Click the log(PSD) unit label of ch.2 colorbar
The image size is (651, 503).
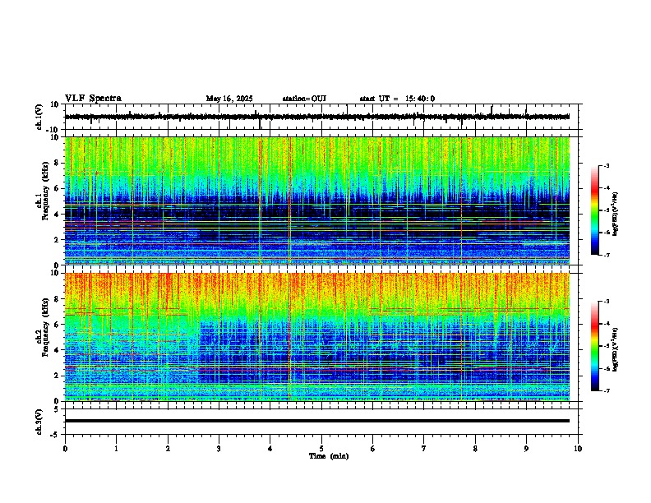click(616, 349)
